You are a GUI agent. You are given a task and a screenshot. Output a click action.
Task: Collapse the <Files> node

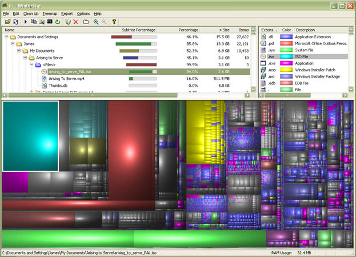coord(31,65)
